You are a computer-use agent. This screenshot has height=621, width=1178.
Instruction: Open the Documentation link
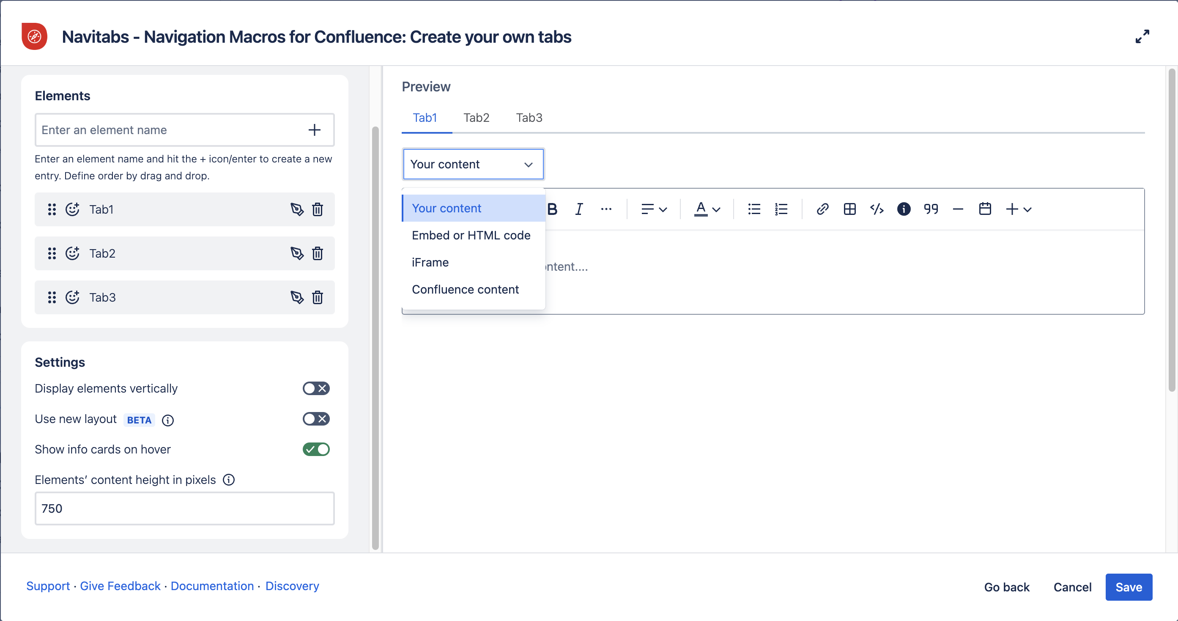tap(212, 586)
